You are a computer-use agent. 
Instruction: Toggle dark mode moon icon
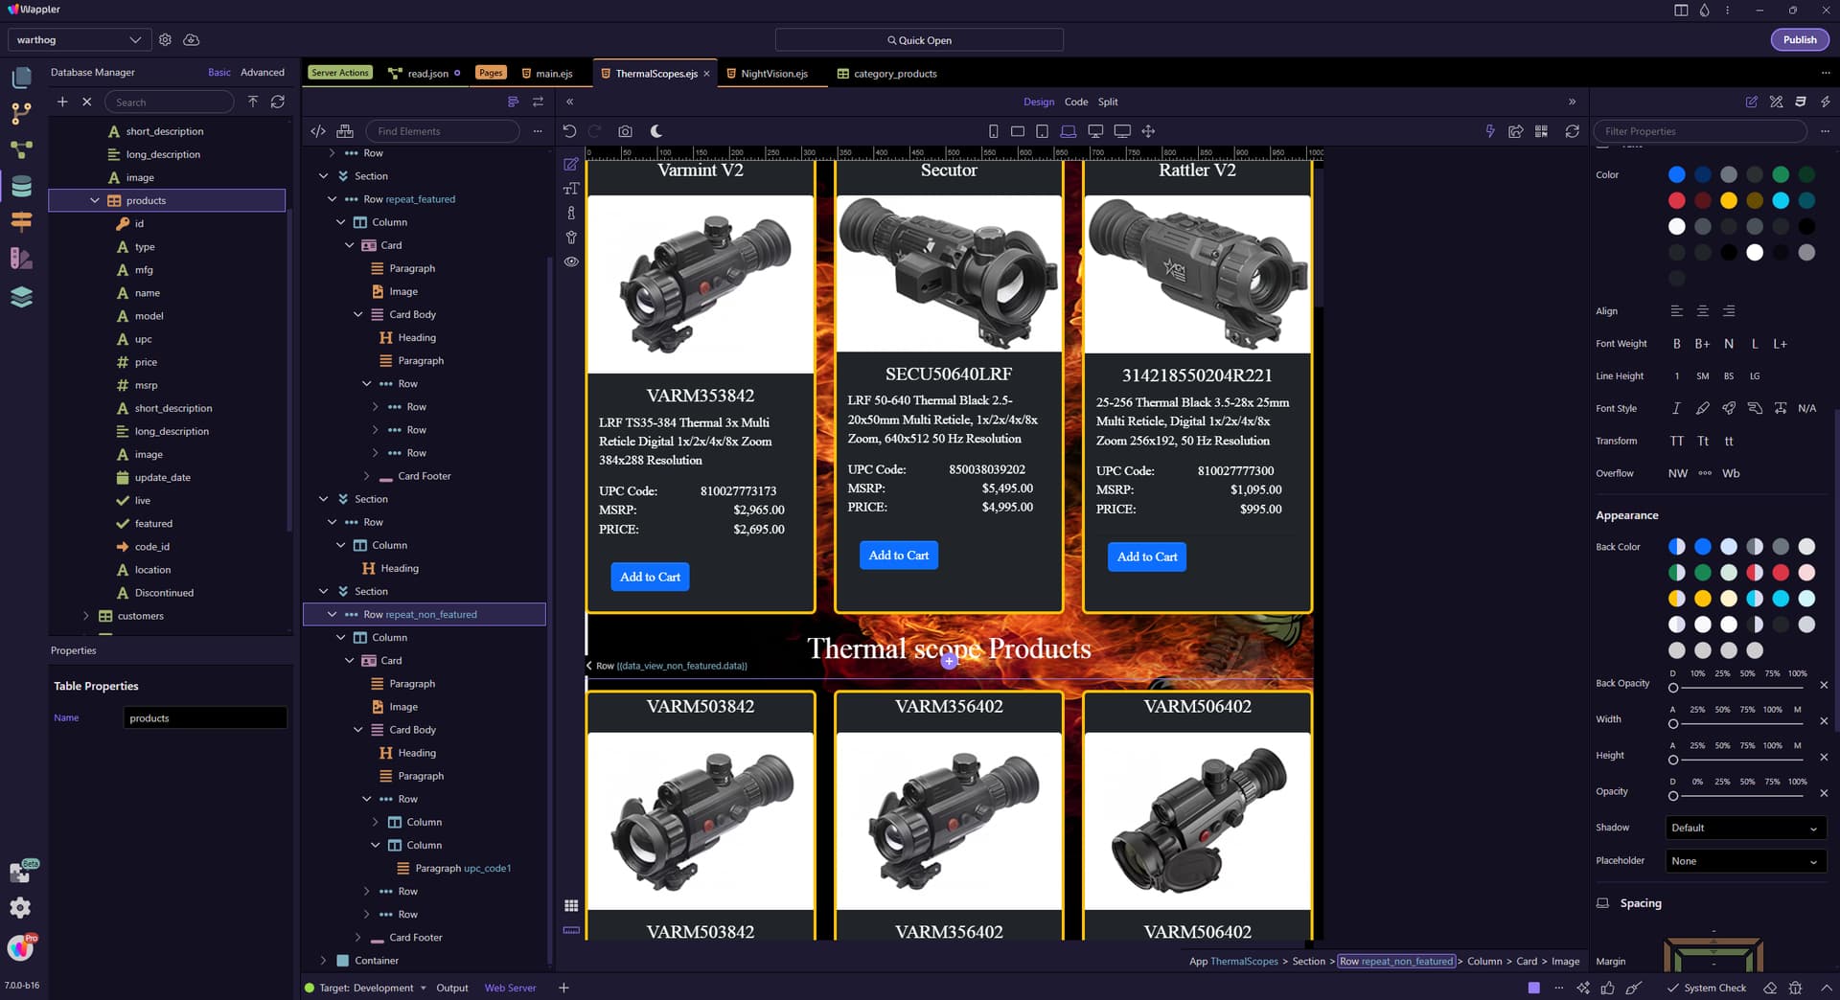pos(656,131)
